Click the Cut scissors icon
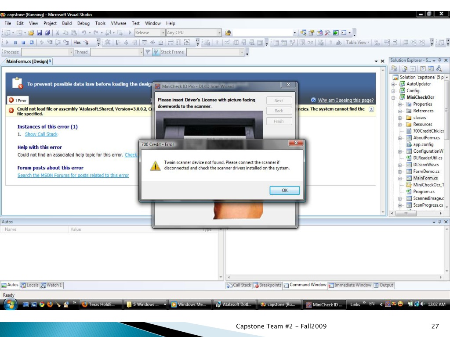This screenshot has width=450, height=337. click(x=58, y=32)
